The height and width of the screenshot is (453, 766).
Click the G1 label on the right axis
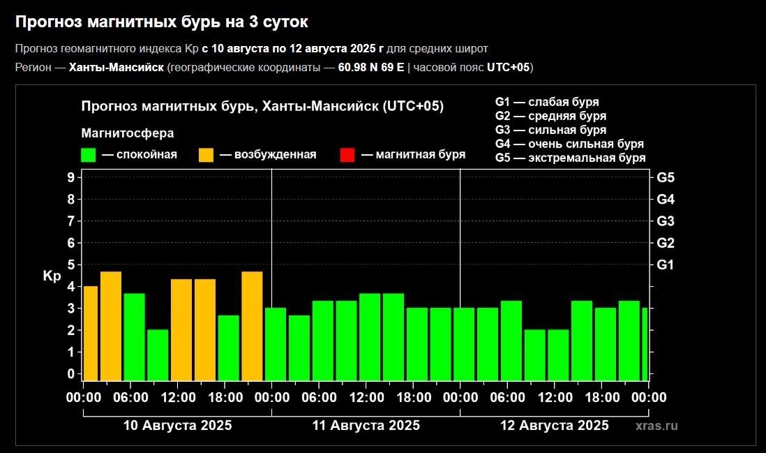(666, 265)
